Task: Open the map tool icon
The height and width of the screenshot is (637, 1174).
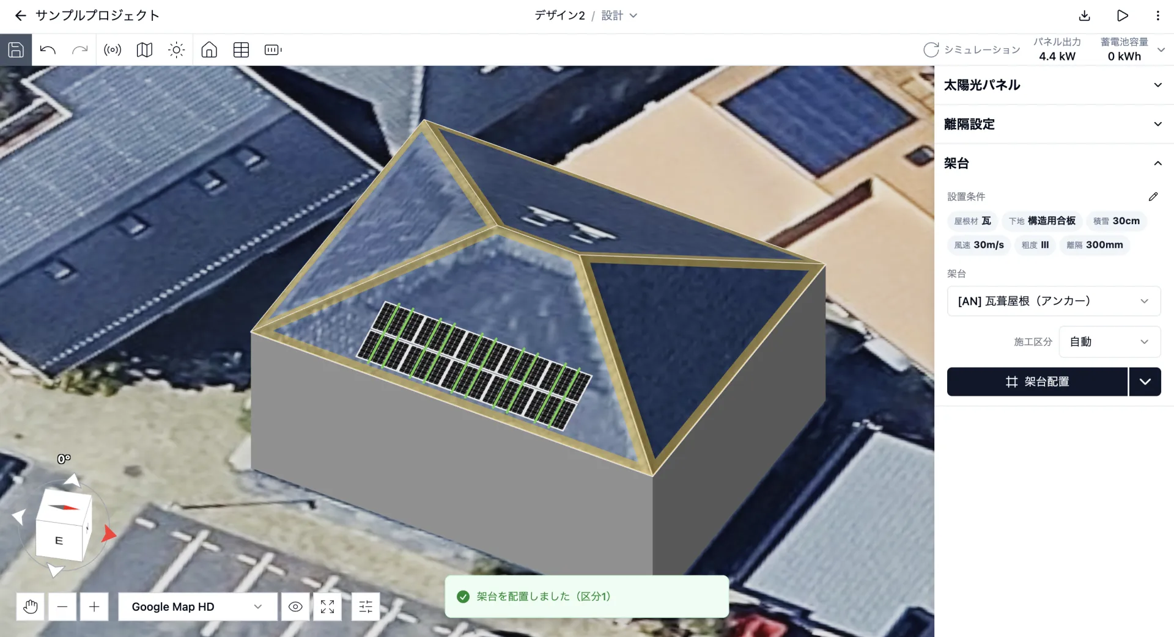Action: coord(144,50)
